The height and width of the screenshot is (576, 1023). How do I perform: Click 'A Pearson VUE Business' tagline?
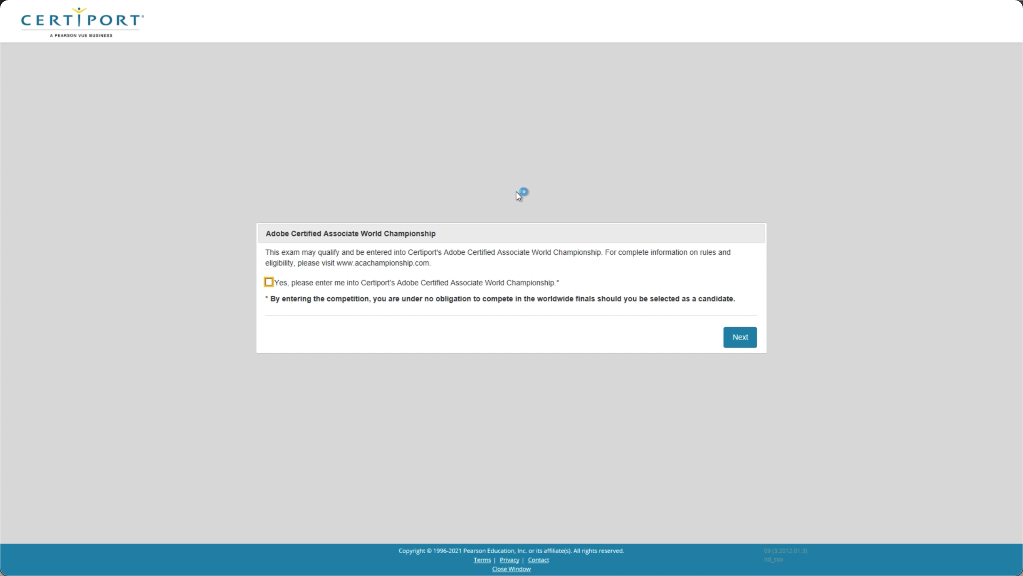click(x=81, y=35)
